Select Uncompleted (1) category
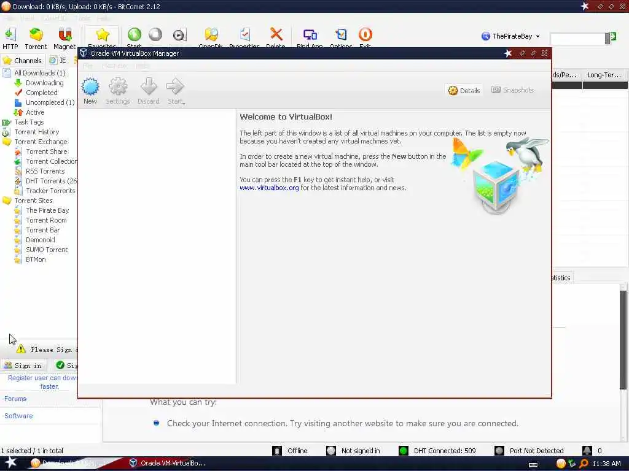The height and width of the screenshot is (471, 629). [50, 102]
